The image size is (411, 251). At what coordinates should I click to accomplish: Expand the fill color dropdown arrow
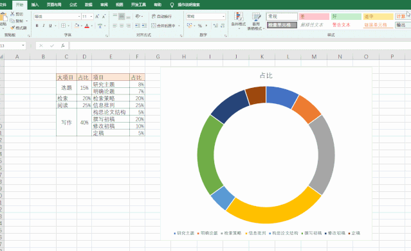82,26
